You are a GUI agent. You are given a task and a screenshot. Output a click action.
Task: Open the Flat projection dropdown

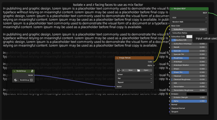tap(134, 78)
